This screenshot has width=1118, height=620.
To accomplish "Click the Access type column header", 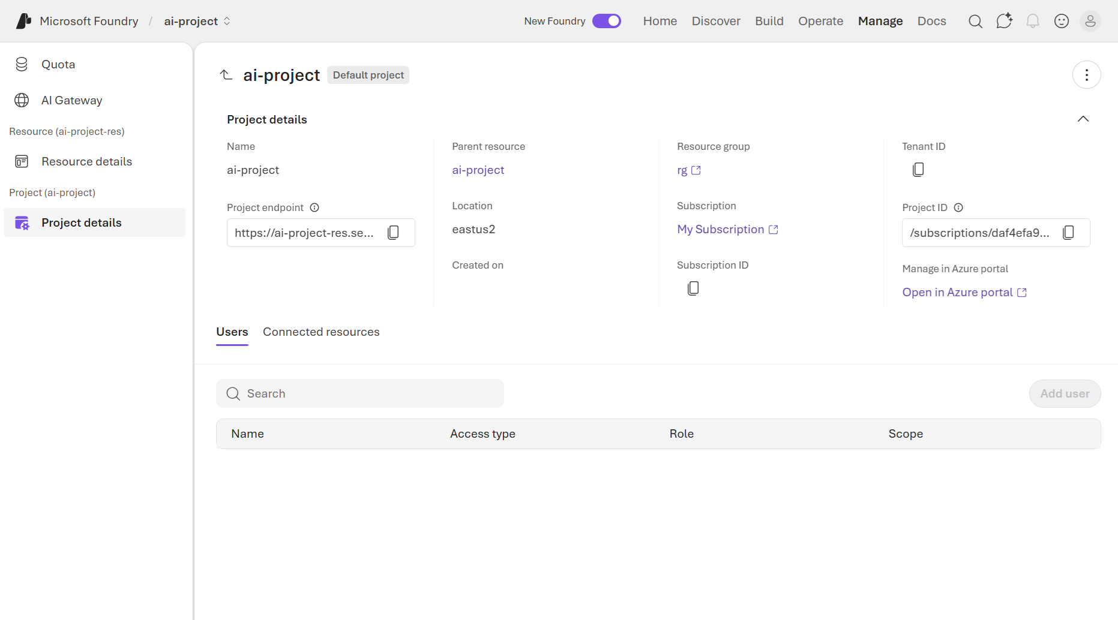I will pos(482,434).
